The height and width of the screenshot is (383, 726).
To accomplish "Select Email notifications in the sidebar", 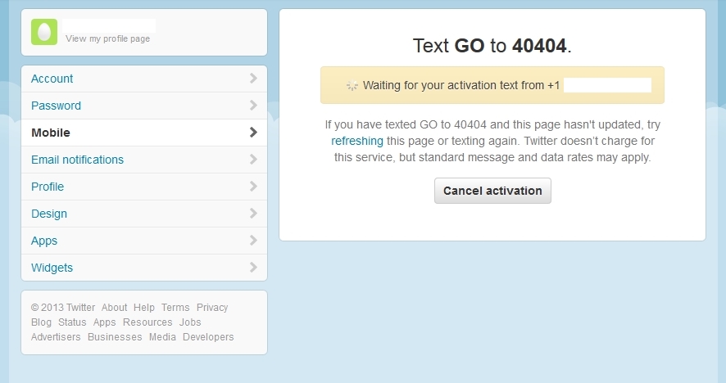I will tap(77, 160).
